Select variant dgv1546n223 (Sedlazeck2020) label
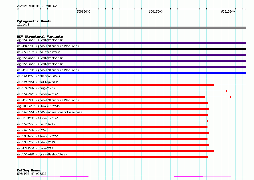This screenshot has width=254, height=180. 40,40
